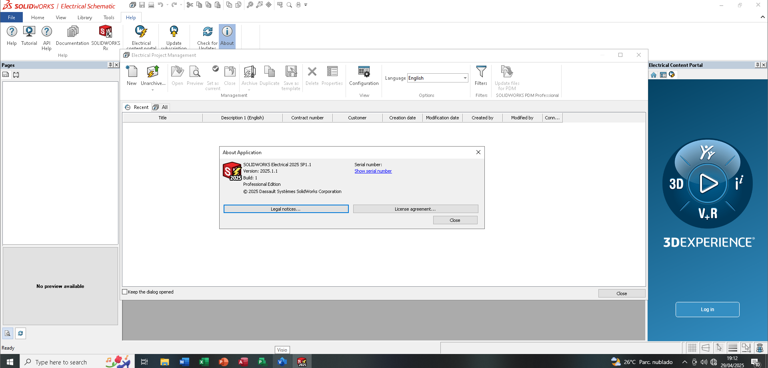The image size is (768, 368).
Task: Open the Filters tool
Action: (481, 72)
